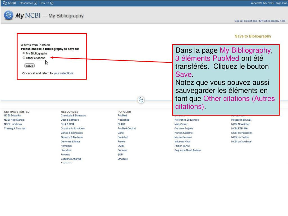Click the My NCBI blue globe icon
The width and height of the screenshot is (288, 216).
click(8, 15)
